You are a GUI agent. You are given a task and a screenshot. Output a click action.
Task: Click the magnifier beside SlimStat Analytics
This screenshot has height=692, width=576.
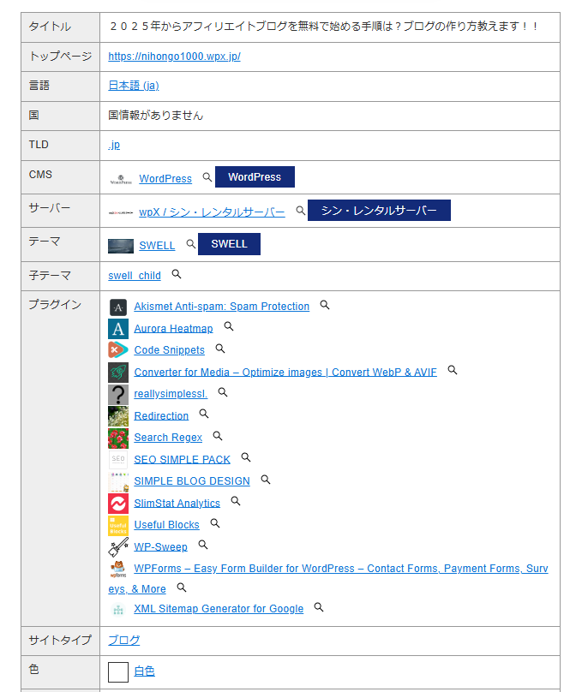(x=236, y=501)
